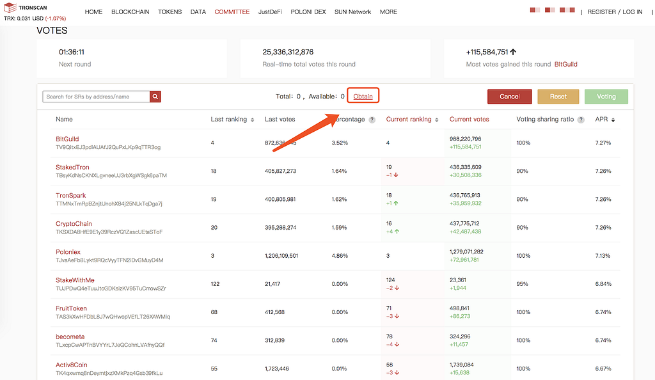Viewport: 655px width, 380px height.
Task: Click the Reset button
Action: click(x=558, y=97)
